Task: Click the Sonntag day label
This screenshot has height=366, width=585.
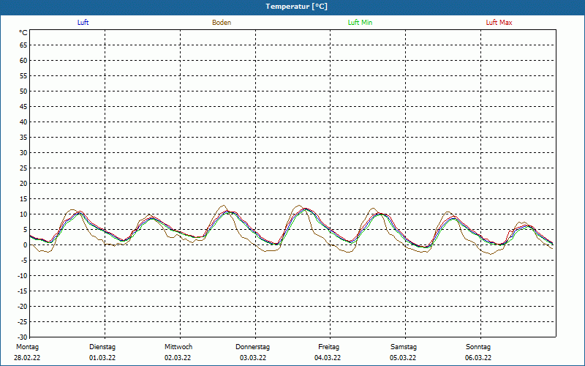Action: (x=478, y=347)
